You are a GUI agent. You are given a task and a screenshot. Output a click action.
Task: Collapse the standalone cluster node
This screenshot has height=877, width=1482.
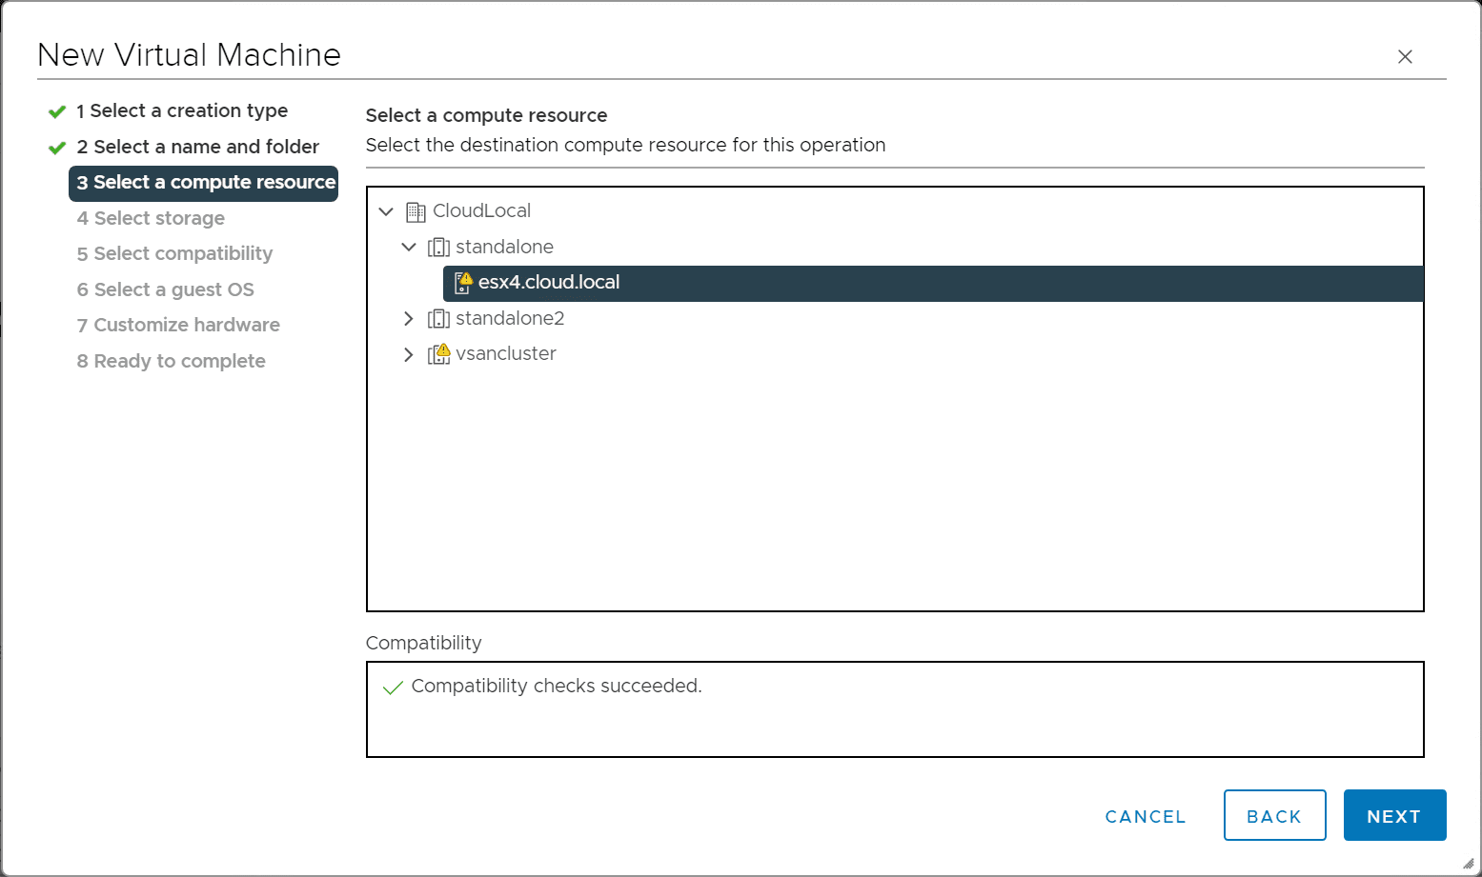click(409, 248)
